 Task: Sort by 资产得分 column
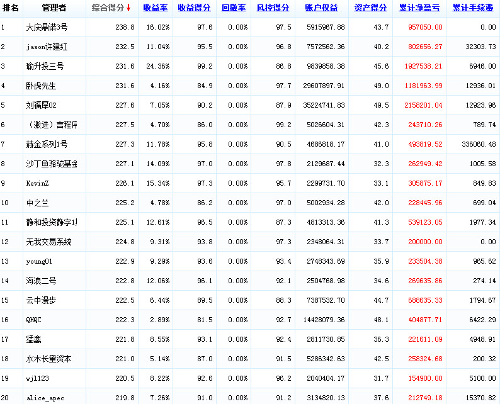[x=370, y=8]
